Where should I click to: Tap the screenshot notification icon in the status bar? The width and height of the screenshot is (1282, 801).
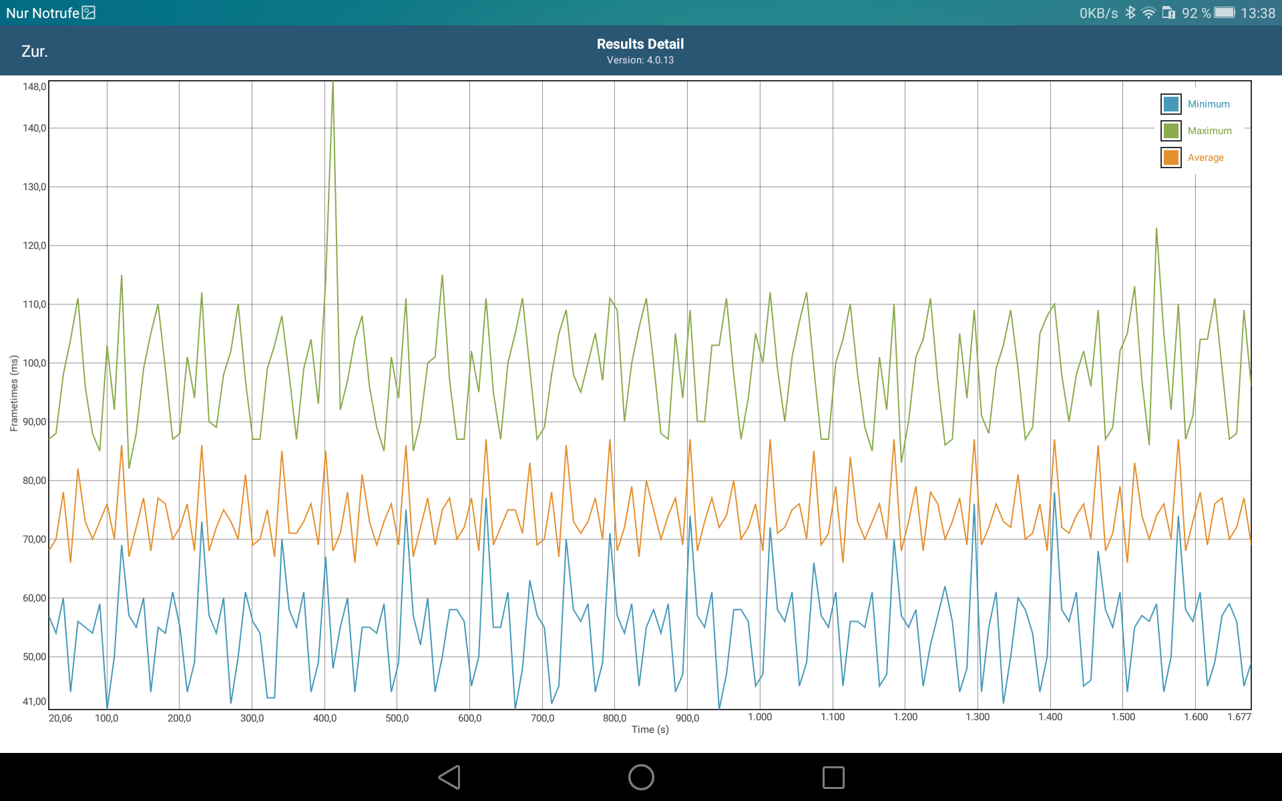(89, 13)
